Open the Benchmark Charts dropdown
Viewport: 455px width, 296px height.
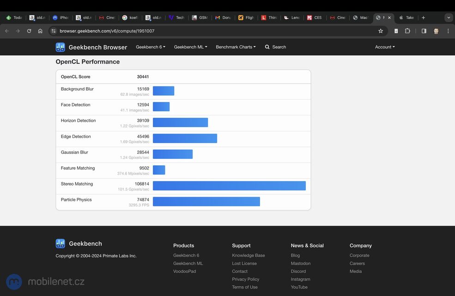tap(236, 47)
